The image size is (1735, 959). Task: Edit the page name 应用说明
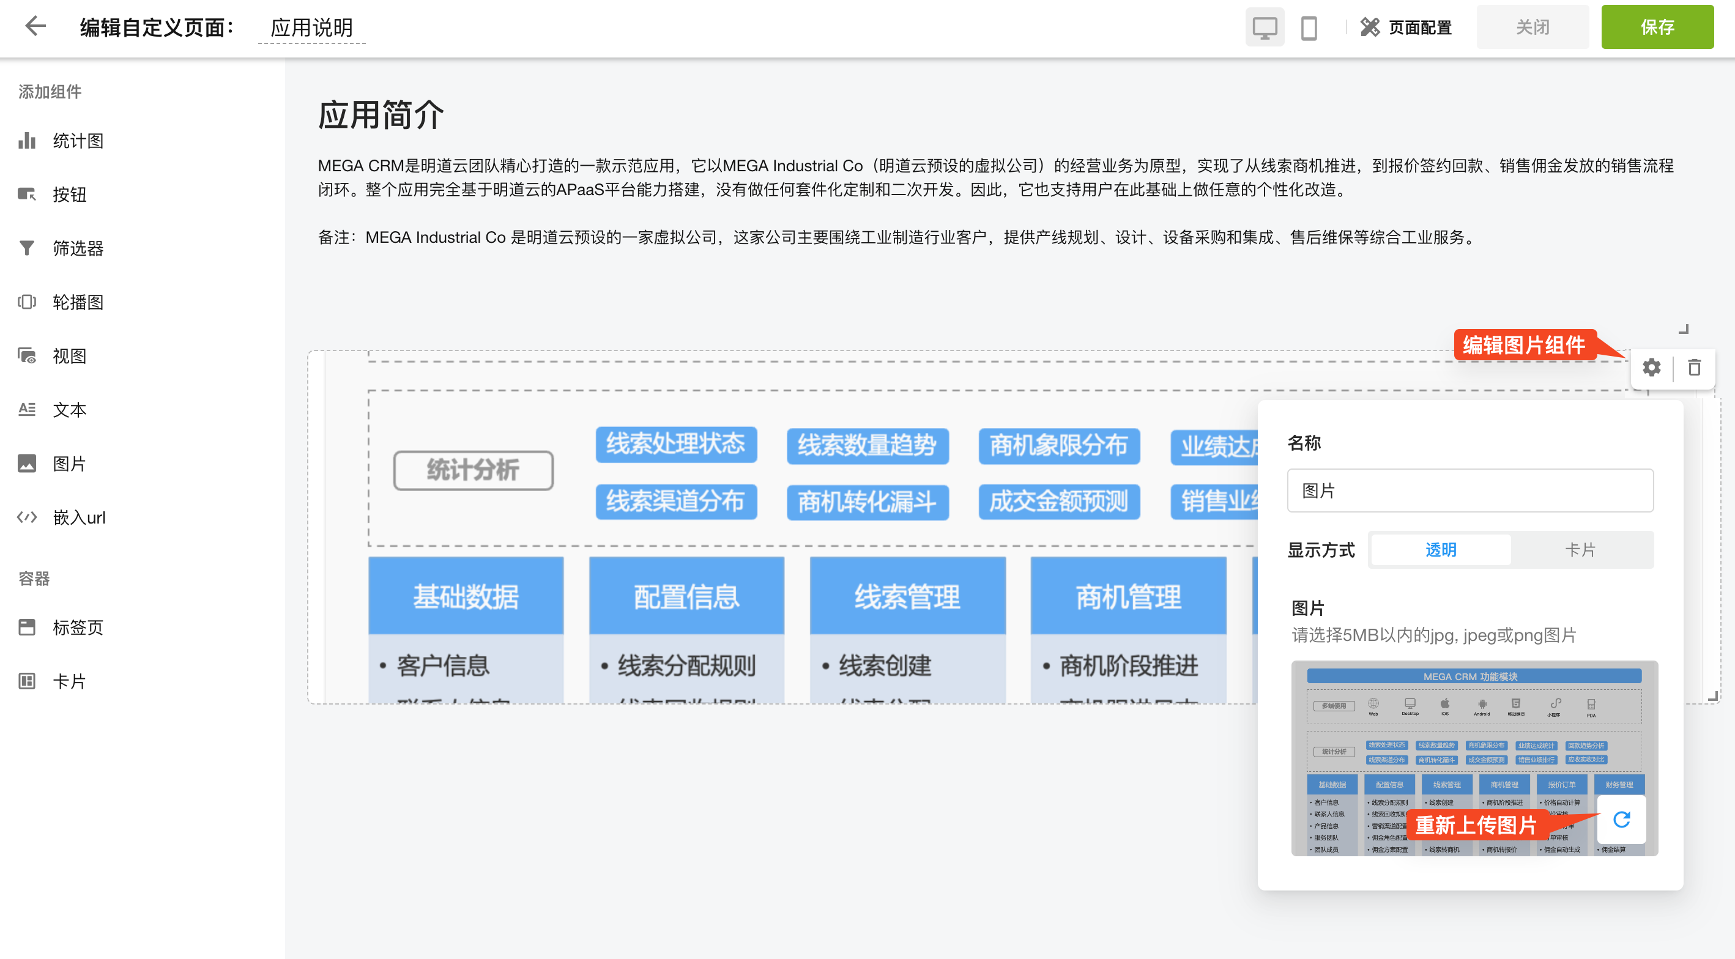click(x=311, y=28)
